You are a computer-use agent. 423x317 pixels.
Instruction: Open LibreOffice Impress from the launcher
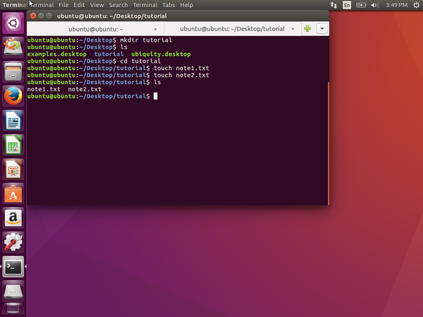(x=13, y=169)
